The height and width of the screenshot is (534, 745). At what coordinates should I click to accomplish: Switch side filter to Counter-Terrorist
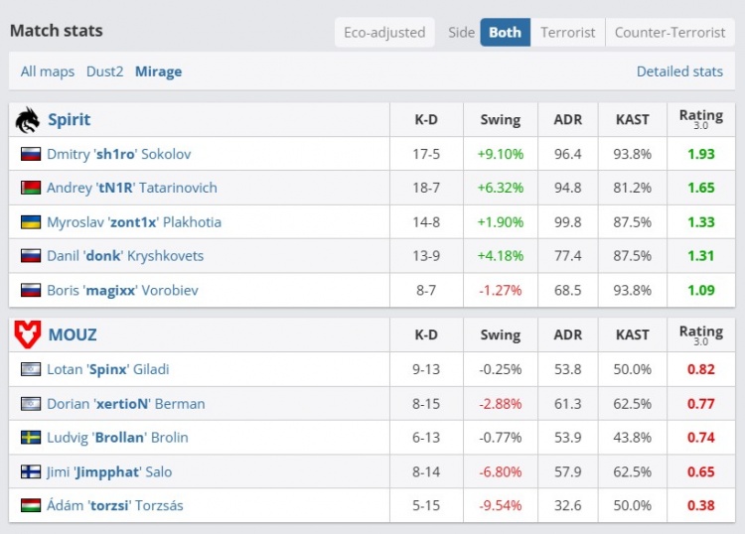click(x=670, y=32)
